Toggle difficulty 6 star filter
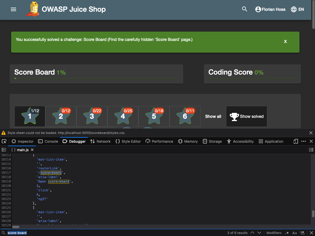The width and height of the screenshot is (315, 236). (x=185, y=116)
